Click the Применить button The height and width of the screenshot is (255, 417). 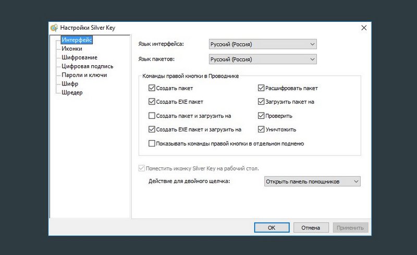tap(350, 228)
